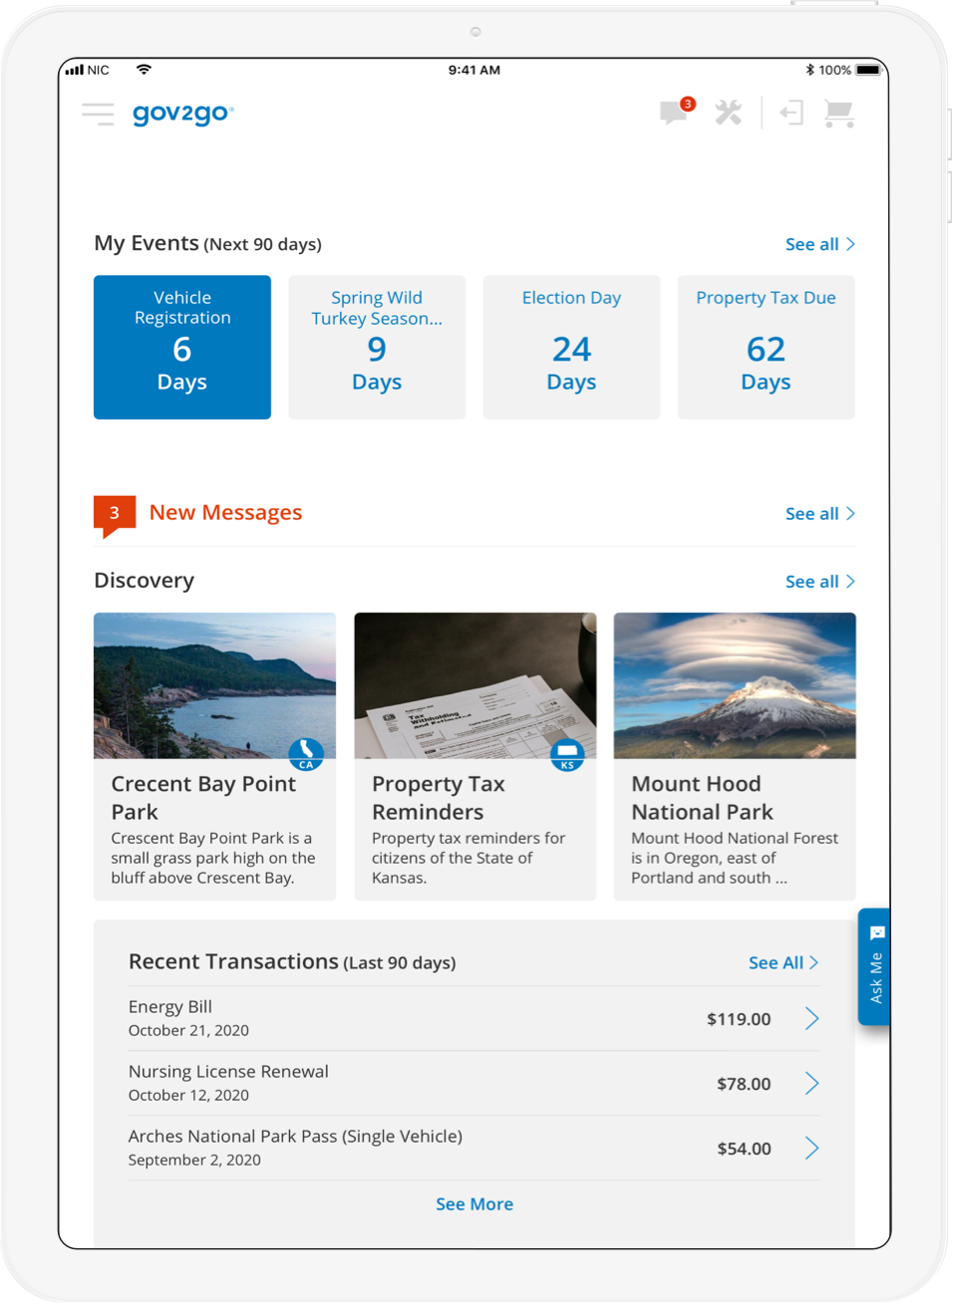Tap the 9:41 AM clock

475,70
